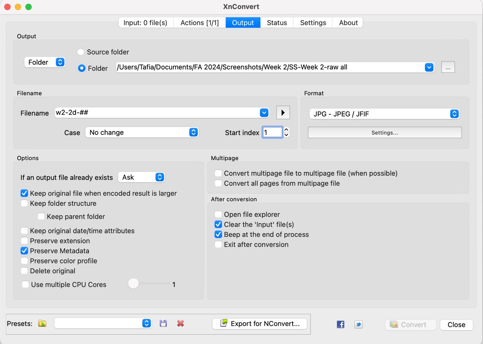Open the output type Folder dropdown
The height and width of the screenshot is (344, 483).
(45, 62)
